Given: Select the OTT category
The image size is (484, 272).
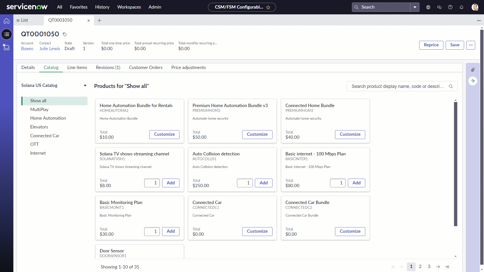Looking at the screenshot, I should 54,144.
